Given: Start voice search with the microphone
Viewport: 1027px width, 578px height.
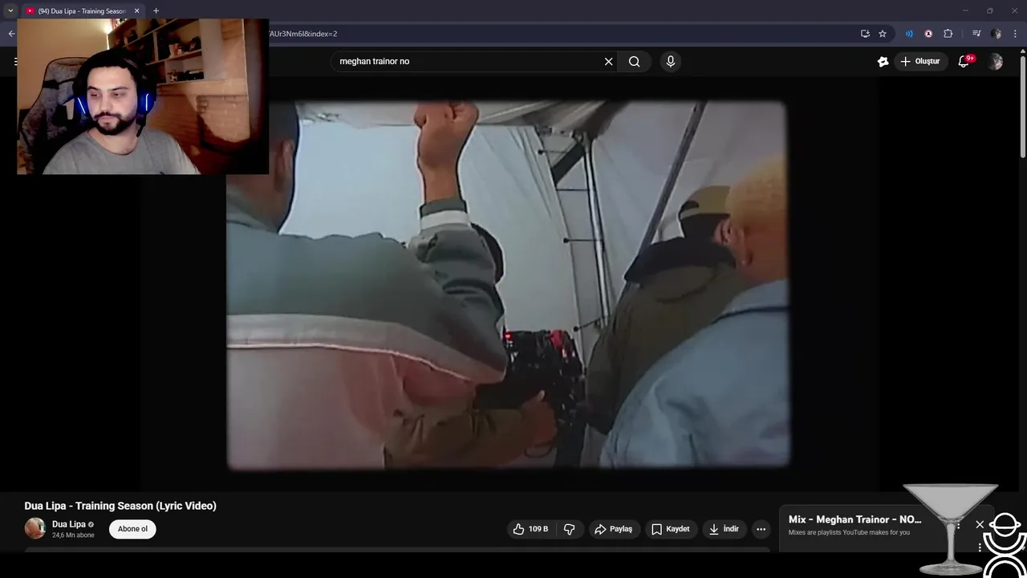Looking at the screenshot, I should click(671, 62).
